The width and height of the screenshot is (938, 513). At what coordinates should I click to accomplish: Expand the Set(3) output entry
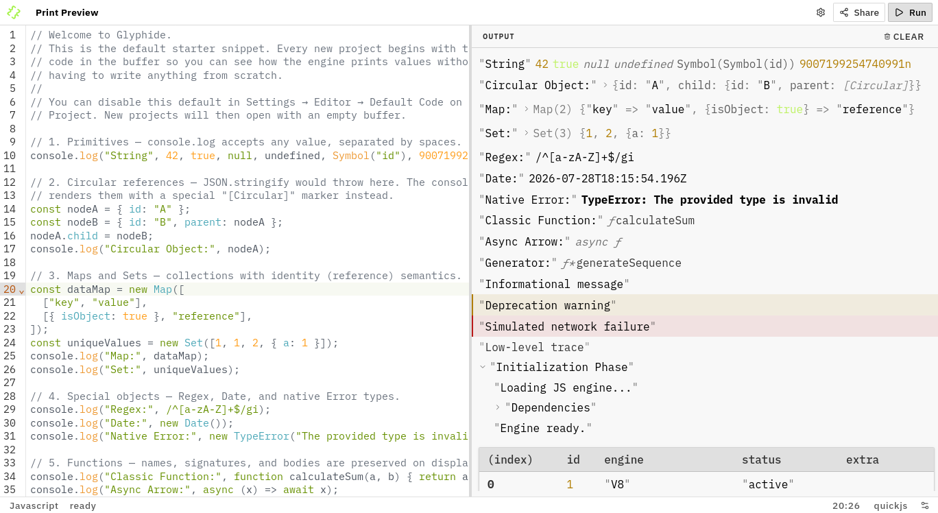coord(526,133)
